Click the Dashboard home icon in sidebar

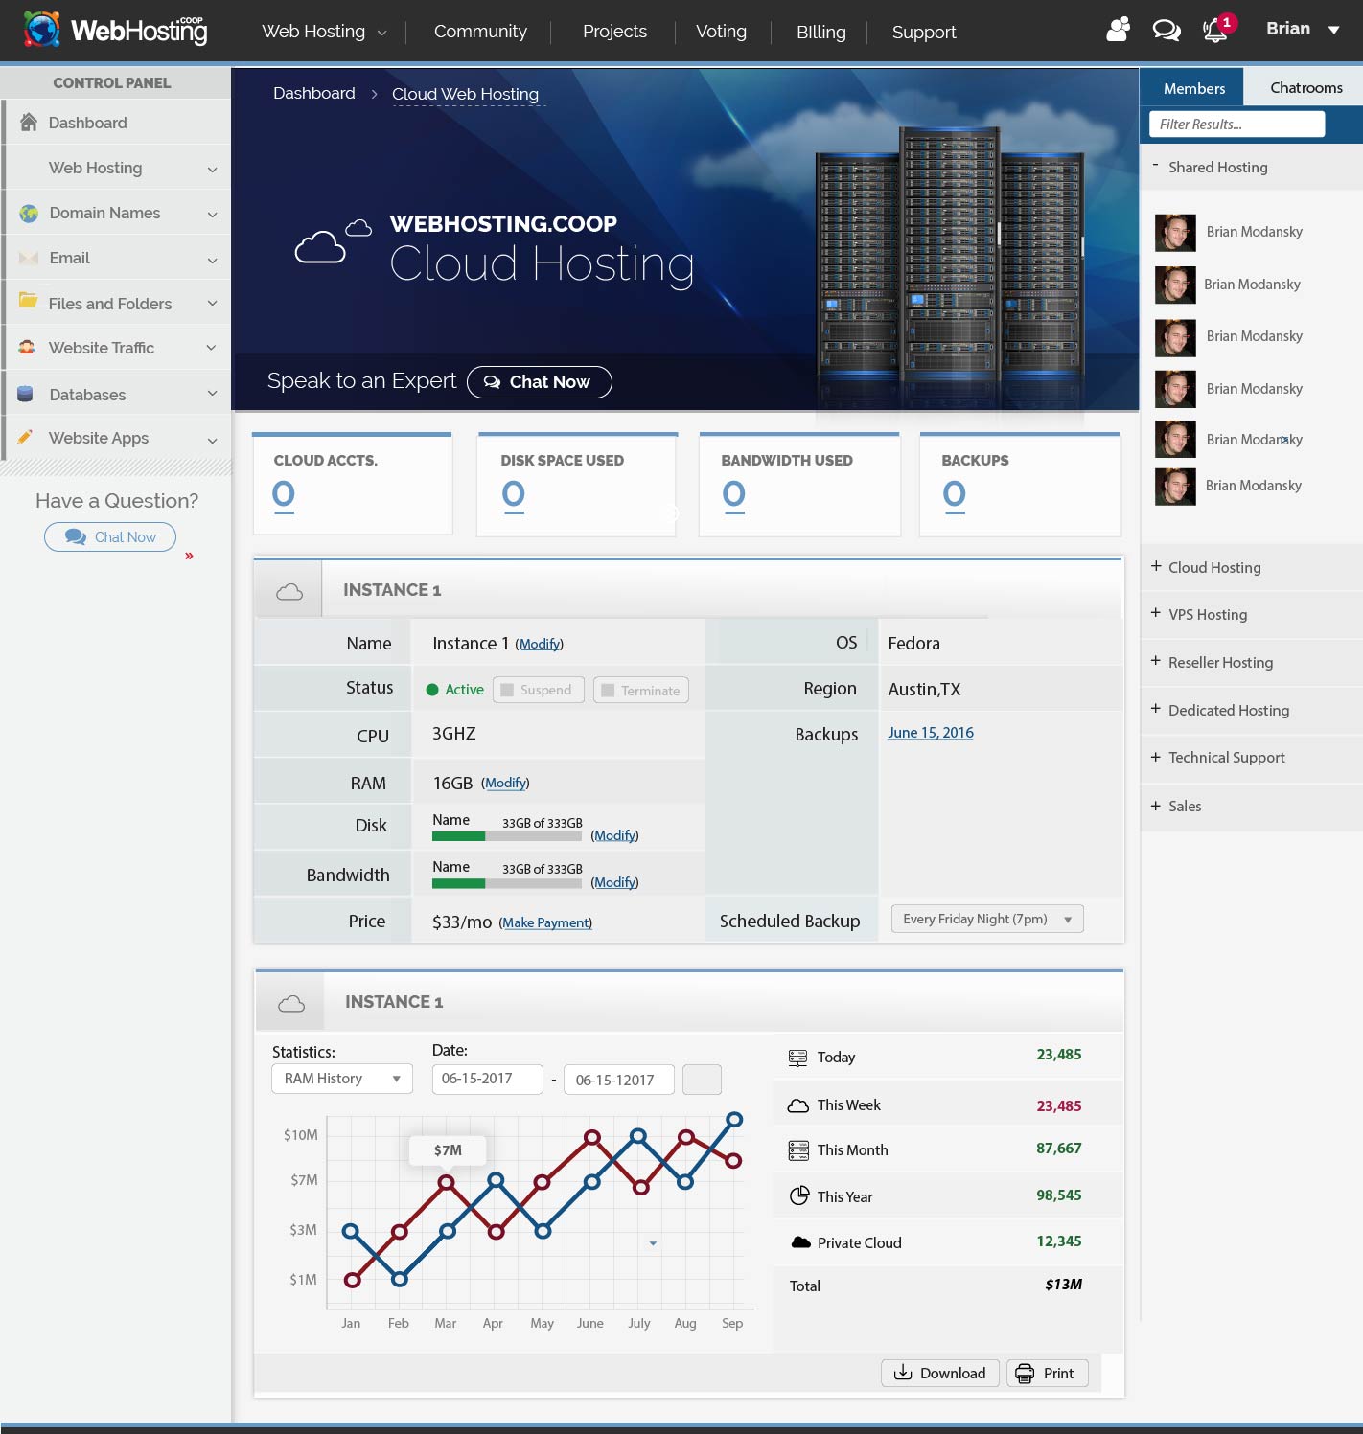pos(29,123)
